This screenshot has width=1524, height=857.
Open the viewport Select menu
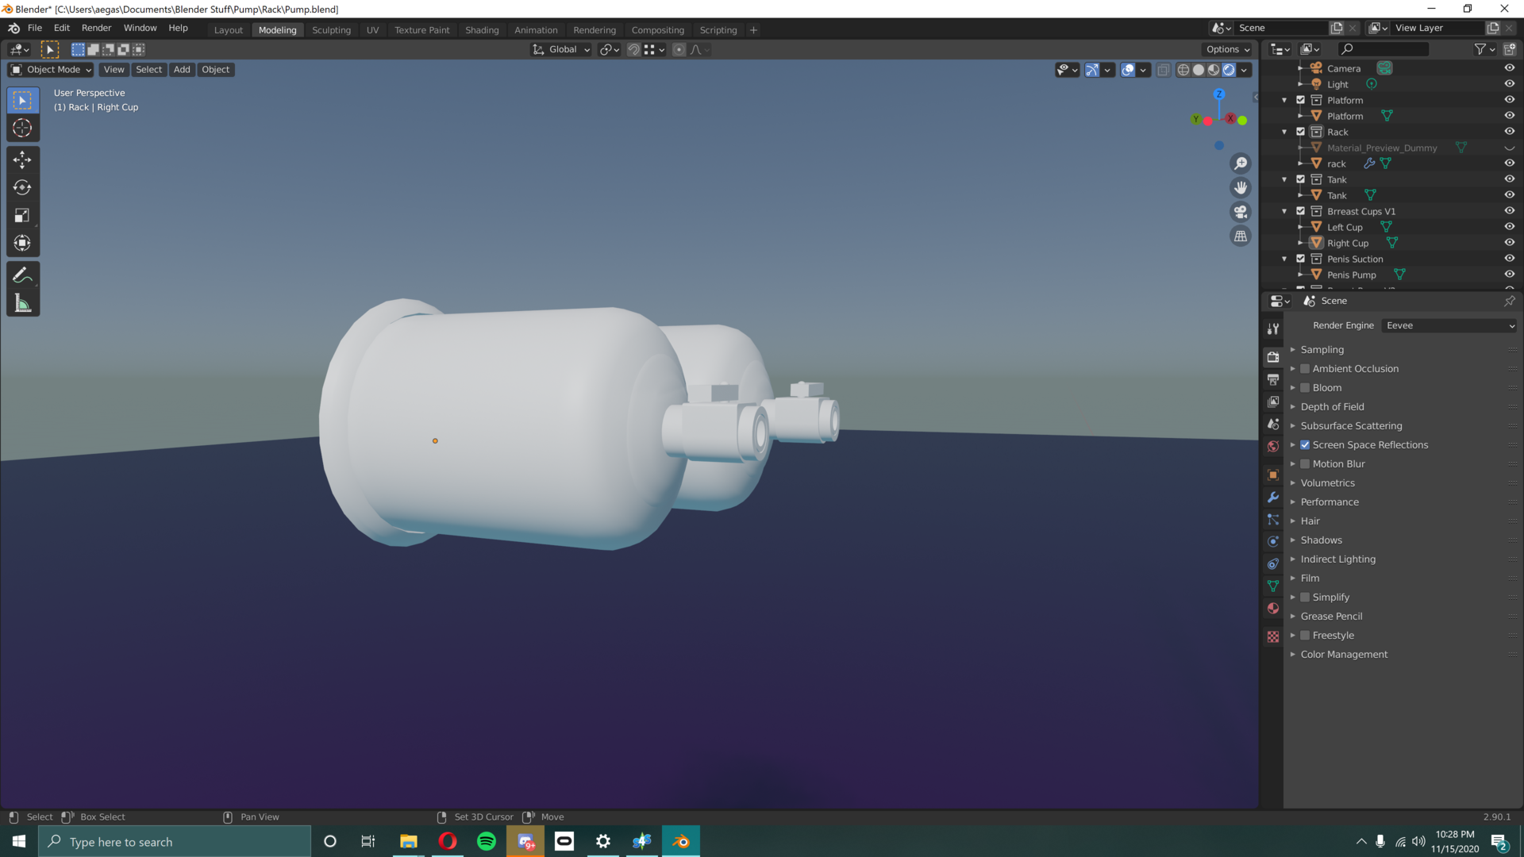148,70
